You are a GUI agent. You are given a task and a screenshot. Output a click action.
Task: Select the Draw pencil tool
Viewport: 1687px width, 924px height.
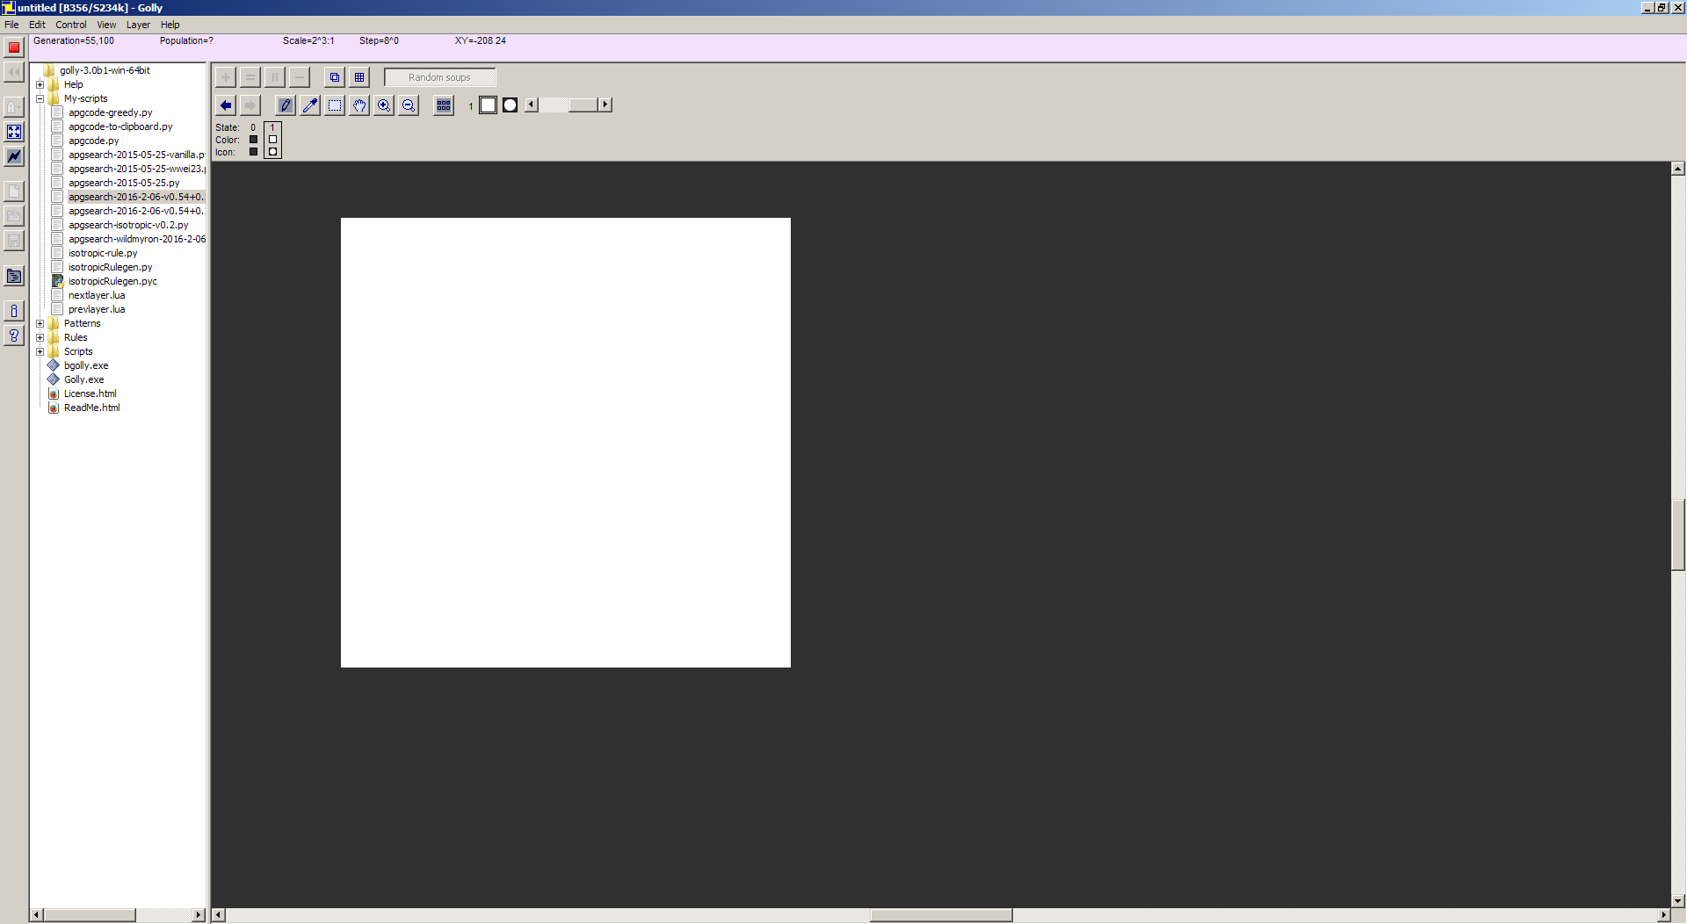(x=286, y=105)
